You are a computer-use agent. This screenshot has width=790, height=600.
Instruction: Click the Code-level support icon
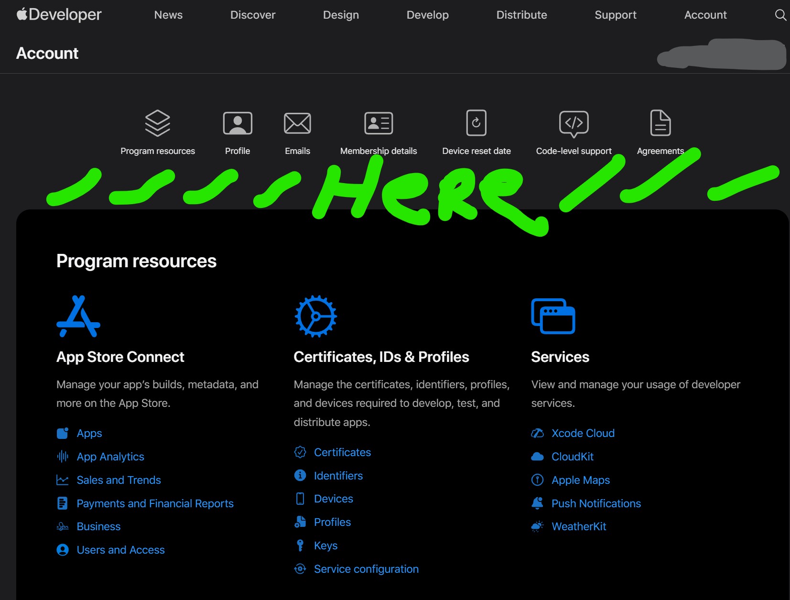point(574,123)
